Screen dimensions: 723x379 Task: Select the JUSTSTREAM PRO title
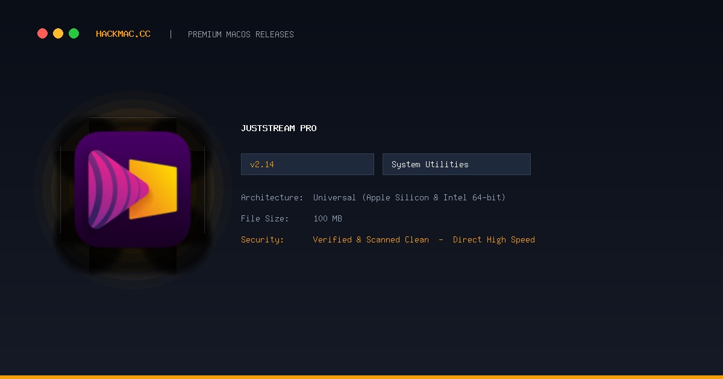(x=278, y=128)
